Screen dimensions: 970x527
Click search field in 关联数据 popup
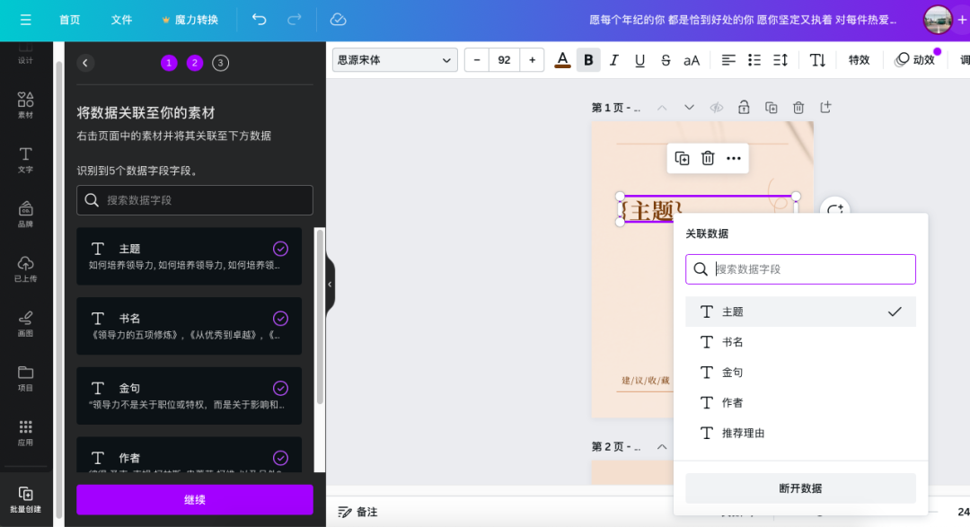800,269
